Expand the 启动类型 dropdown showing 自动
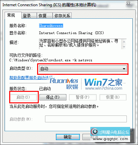 pyautogui.click(x=83, y=69)
